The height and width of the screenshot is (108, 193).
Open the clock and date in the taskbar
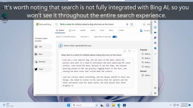point(184,105)
